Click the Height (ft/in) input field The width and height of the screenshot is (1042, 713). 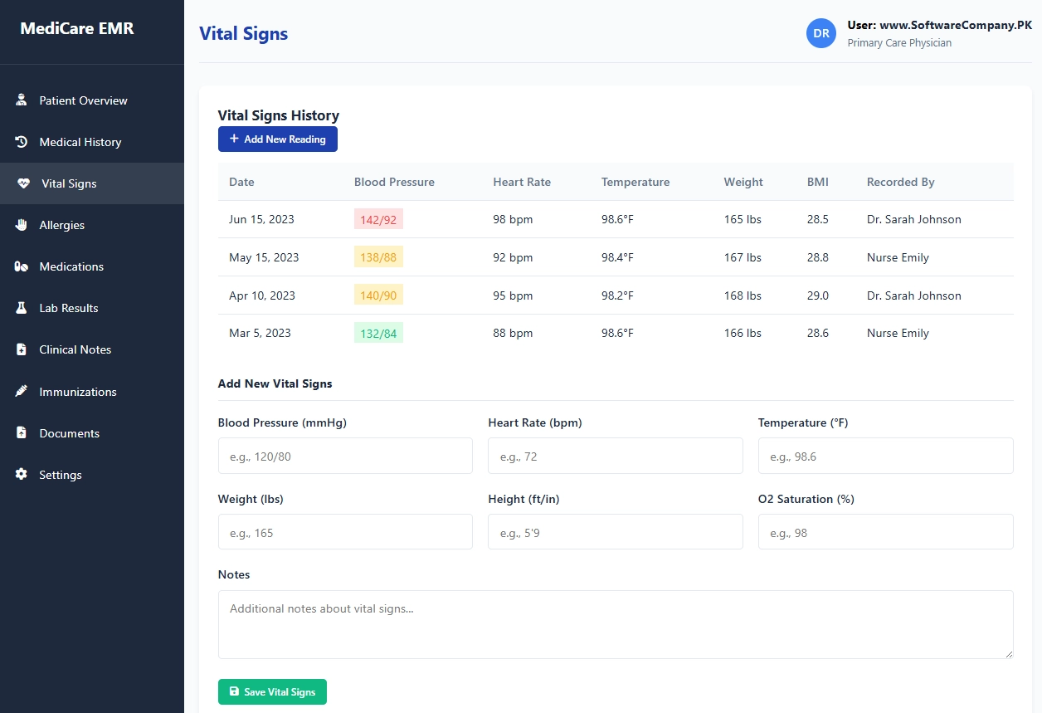615,532
